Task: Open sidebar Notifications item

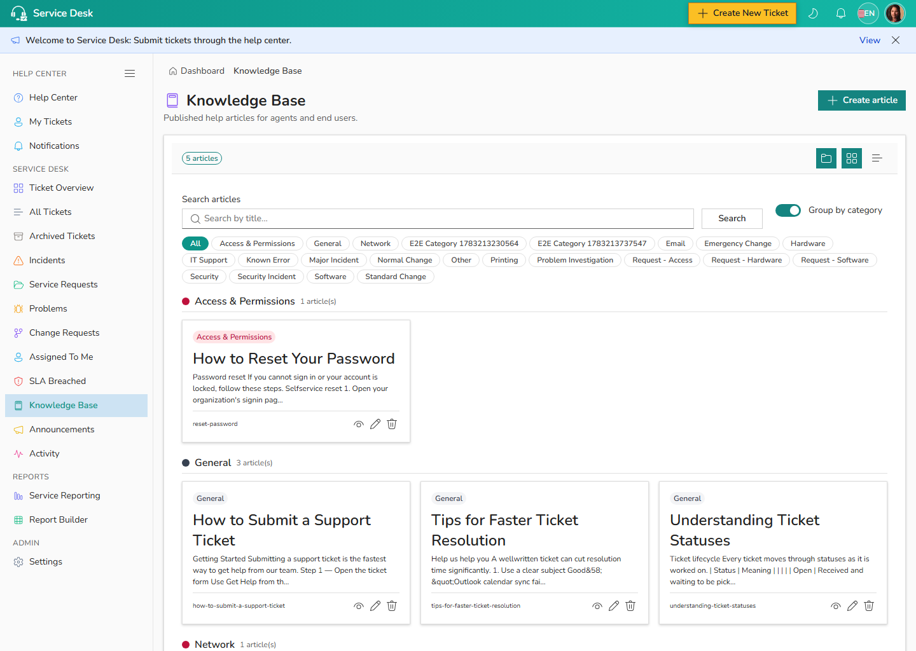Action: coord(76,146)
